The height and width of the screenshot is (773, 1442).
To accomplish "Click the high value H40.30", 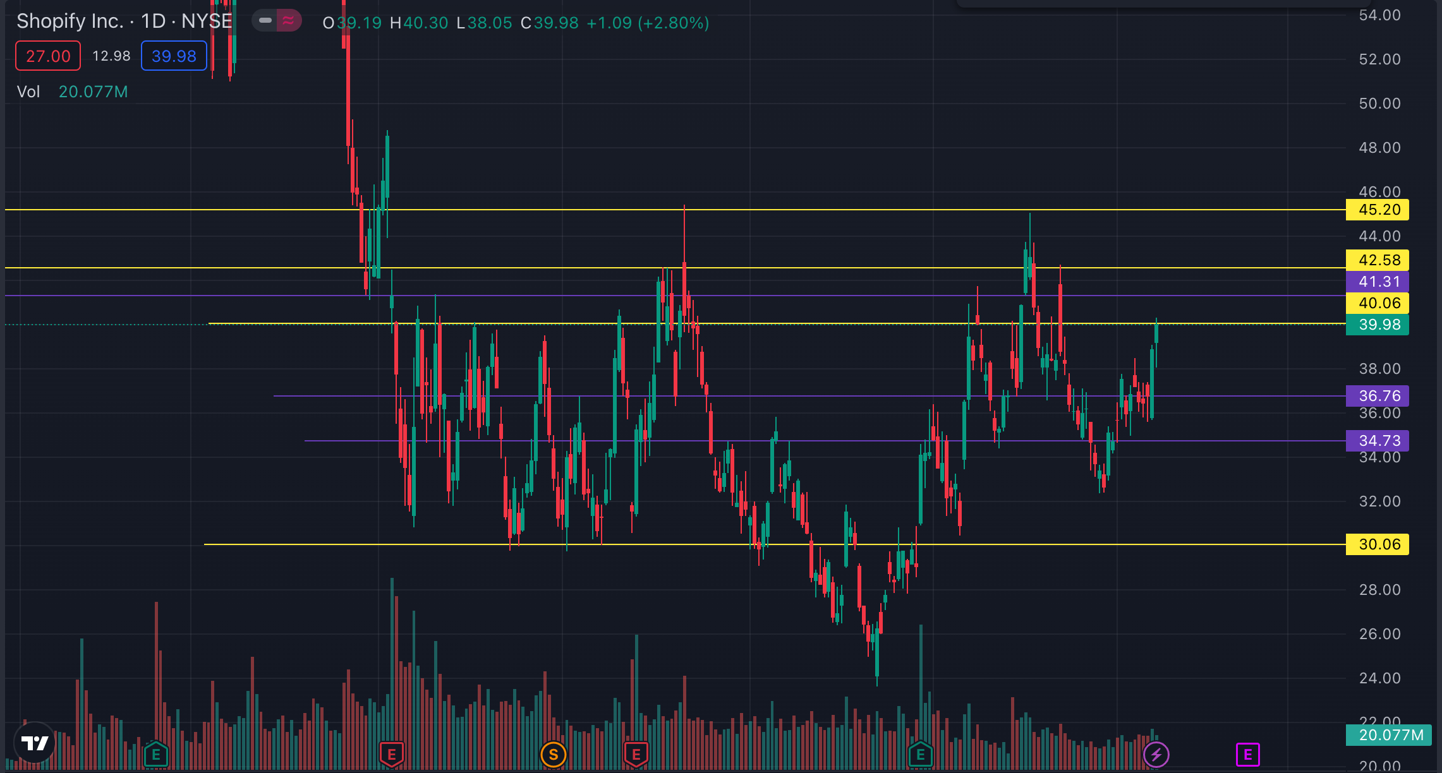I will tap(419, 23).
